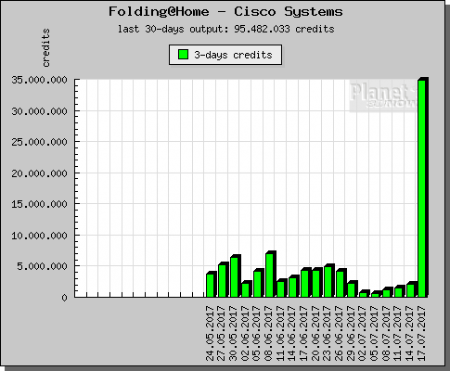Image resolution: width=450 pixels, height=371 pixels.
Task: Click the 08.06.2017 date label
Action: point(269,333)
